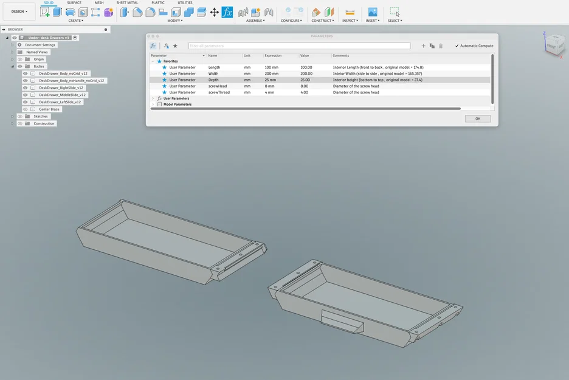Click OK to close Parameters dialog
Viewport: 569px width, 380px height.
477,118
